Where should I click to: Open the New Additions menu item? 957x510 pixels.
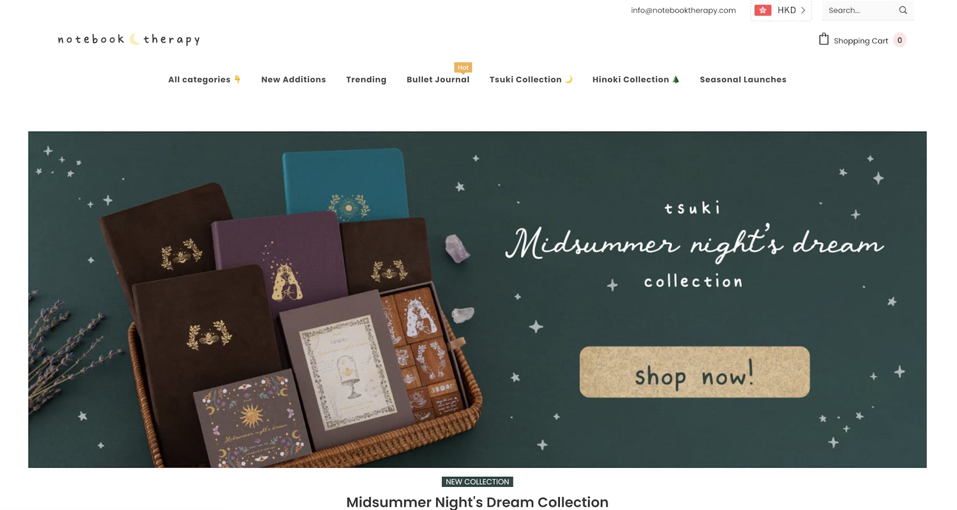pos(293,79)
